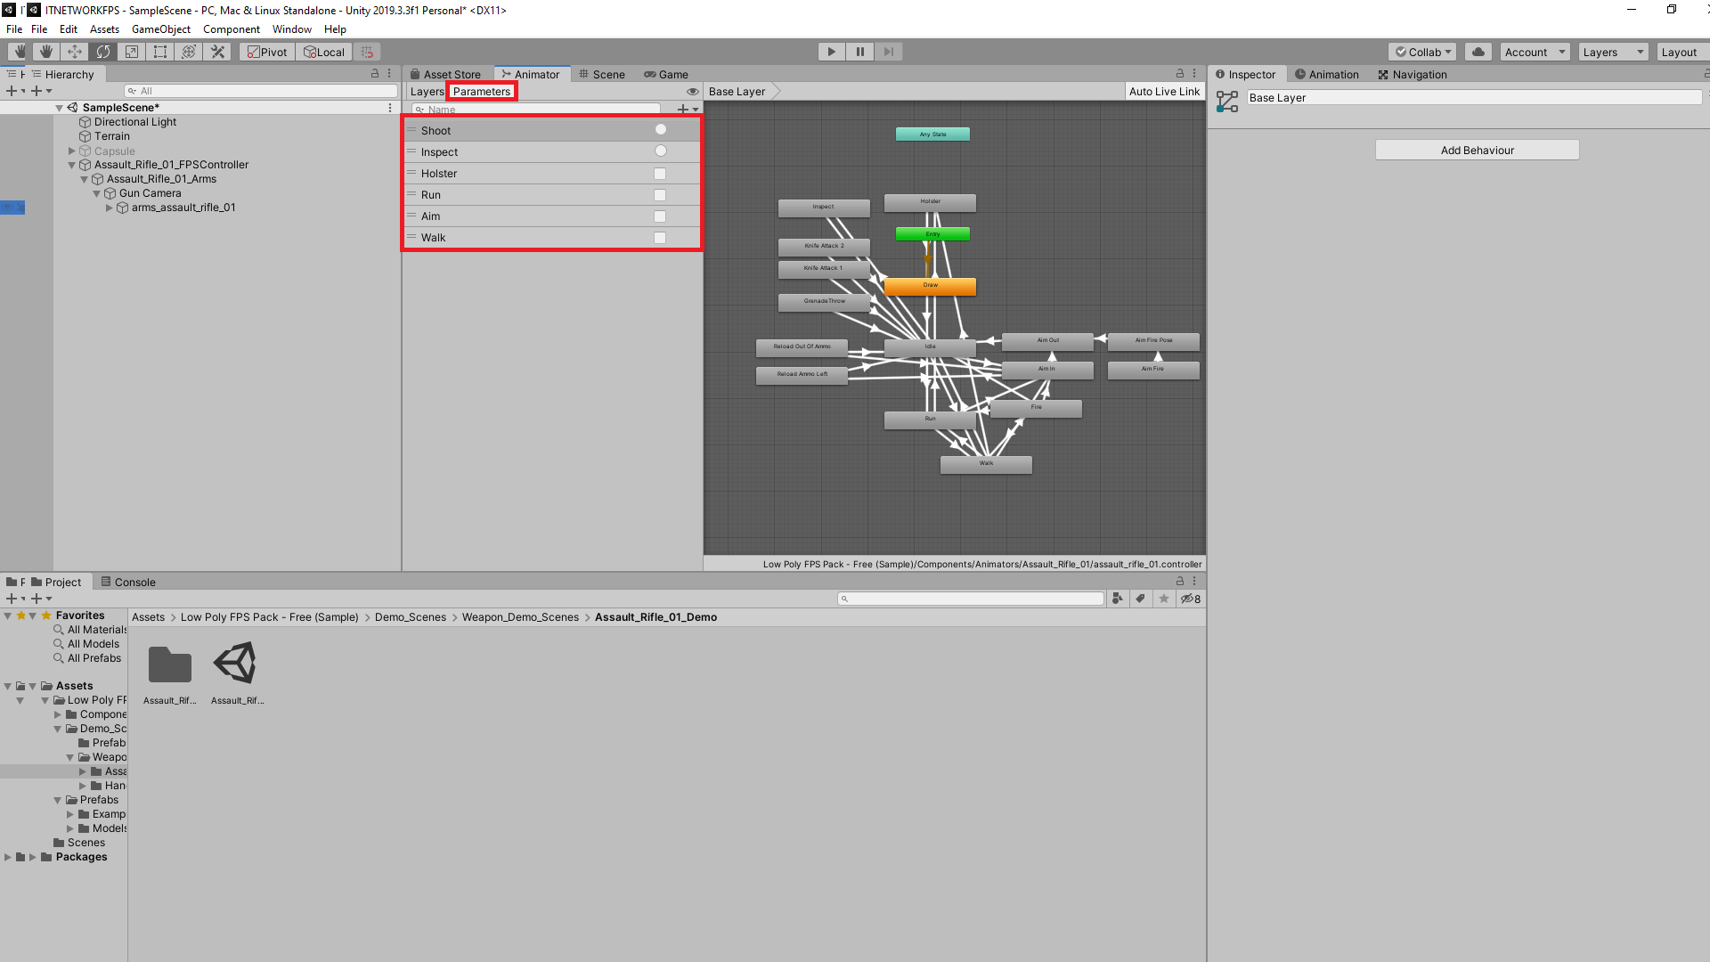Click the Draw state node in the Animator graph
Screen dimensions: 1710x962
point(931,286)
